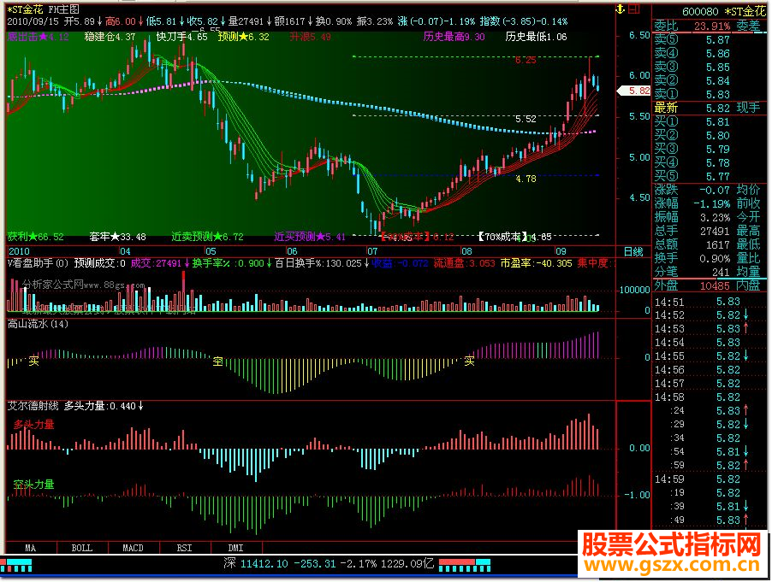
Task: Click the 09 month marker on the time axis
Action: tap(561, 251)
